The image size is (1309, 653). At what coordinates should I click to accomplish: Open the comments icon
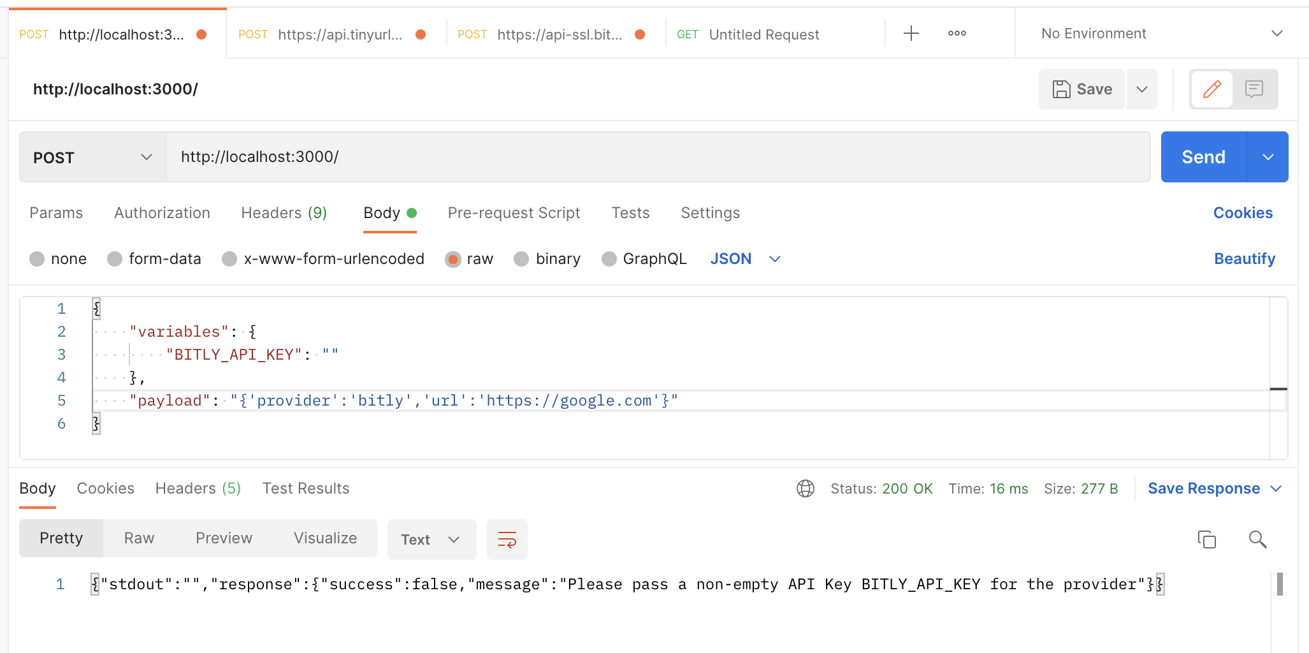coord(1254,89)
